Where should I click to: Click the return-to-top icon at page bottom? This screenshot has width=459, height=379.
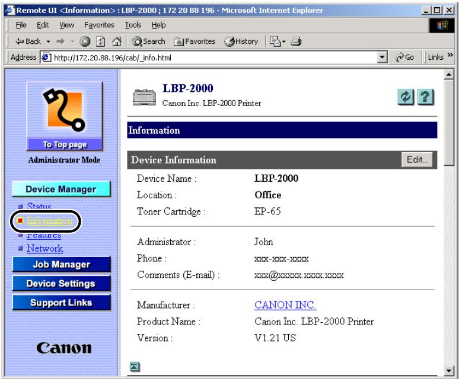135,367
